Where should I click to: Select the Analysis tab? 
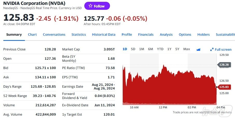[x=166, y=35]
